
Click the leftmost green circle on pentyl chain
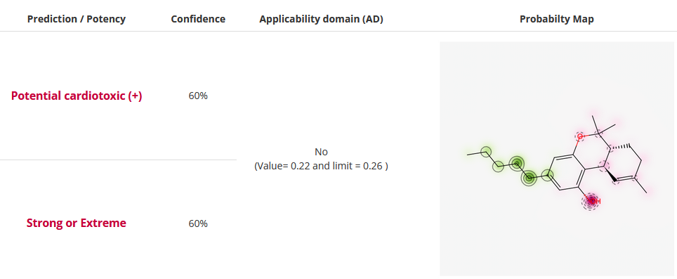point(486,151)
